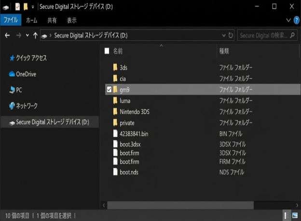Click the Secure Digital search box
Screen dimensions: 301x221
[x=267, y=36]
